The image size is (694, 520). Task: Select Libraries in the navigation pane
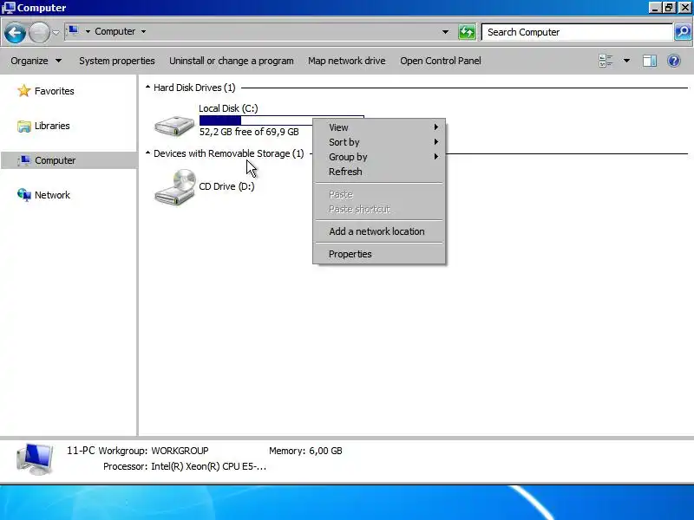coord(52,126)
